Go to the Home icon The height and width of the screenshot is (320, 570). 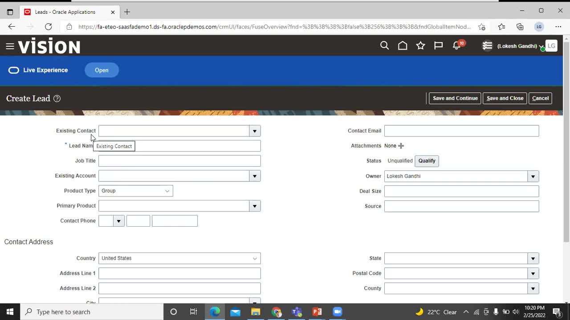[x=403, y=45]
